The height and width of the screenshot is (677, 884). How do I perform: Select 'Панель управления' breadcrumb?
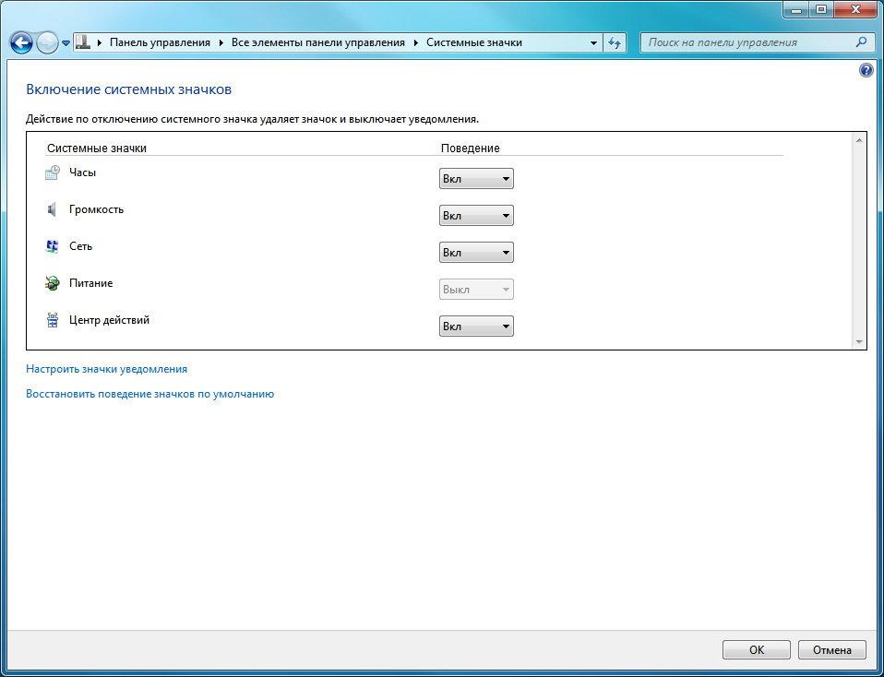160,42
